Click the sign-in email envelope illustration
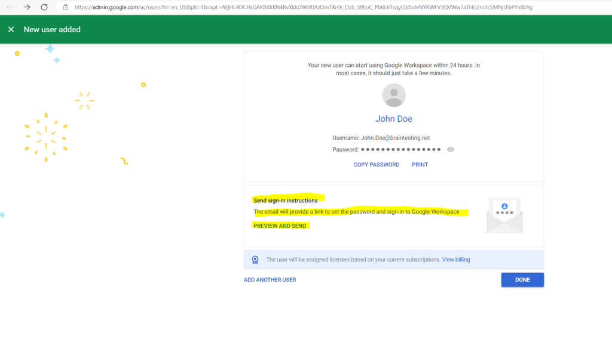This screenshot has height=355, width=612. [504, 215]
